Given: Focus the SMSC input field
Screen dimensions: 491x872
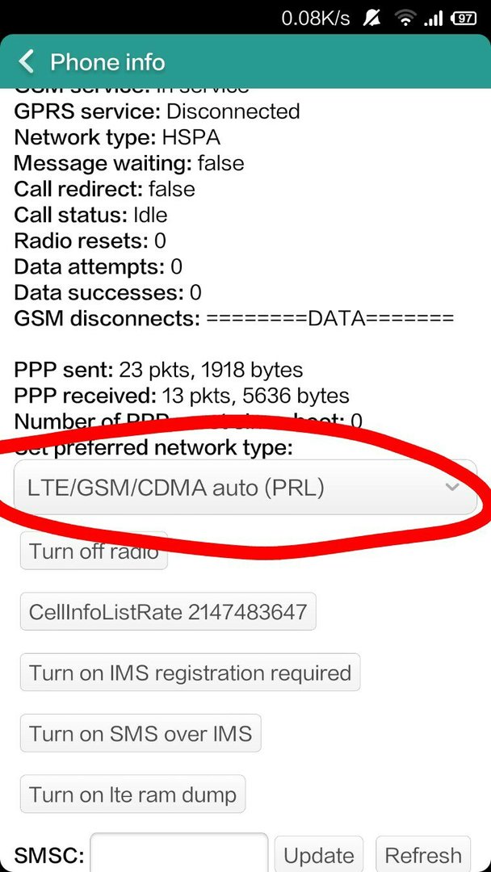Looking at the screenshot, I should click(179, 853).
